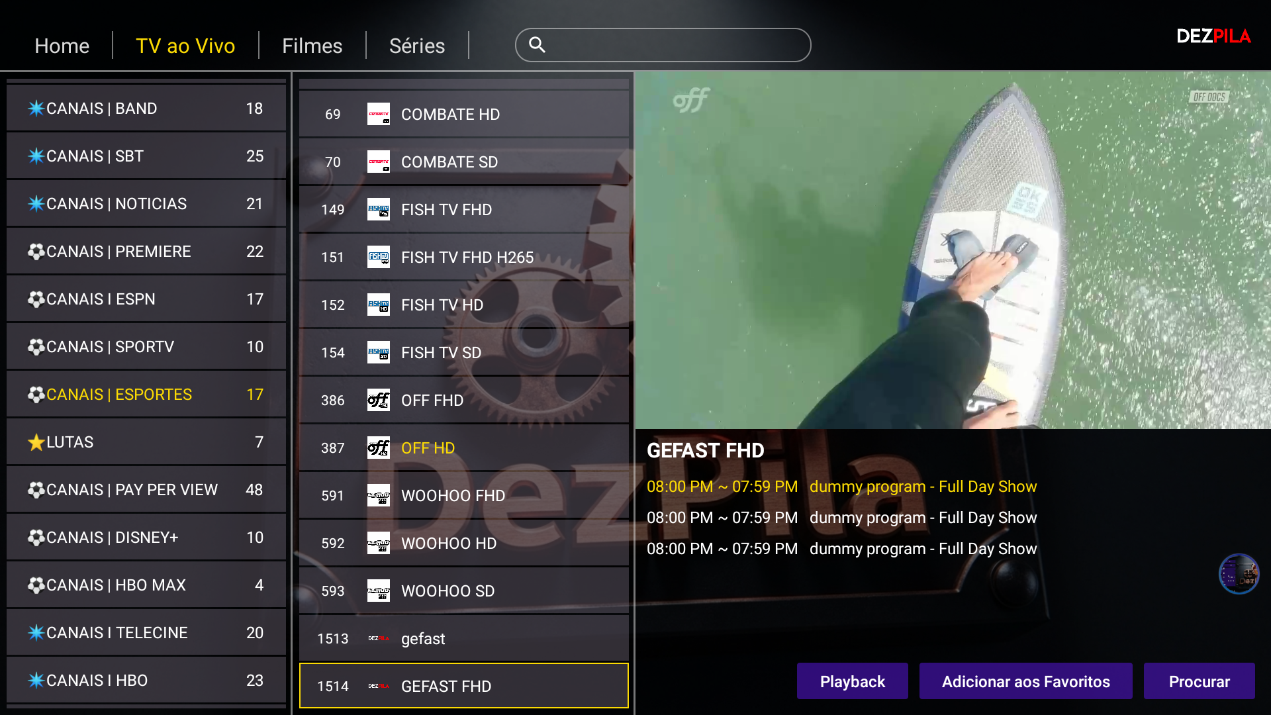Open Playback options

click(x=852, y=681)
